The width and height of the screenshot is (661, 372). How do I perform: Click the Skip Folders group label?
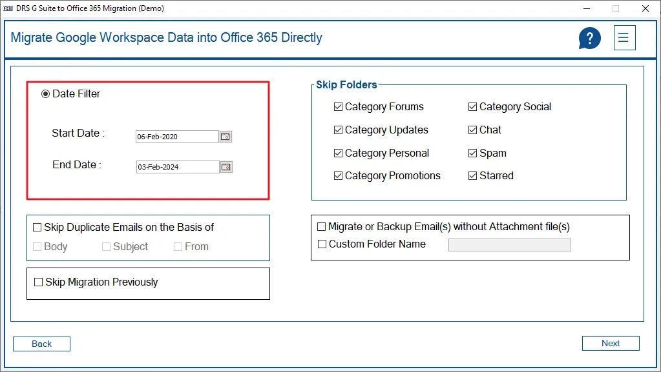pyautogui.click(x=346, y=84)
